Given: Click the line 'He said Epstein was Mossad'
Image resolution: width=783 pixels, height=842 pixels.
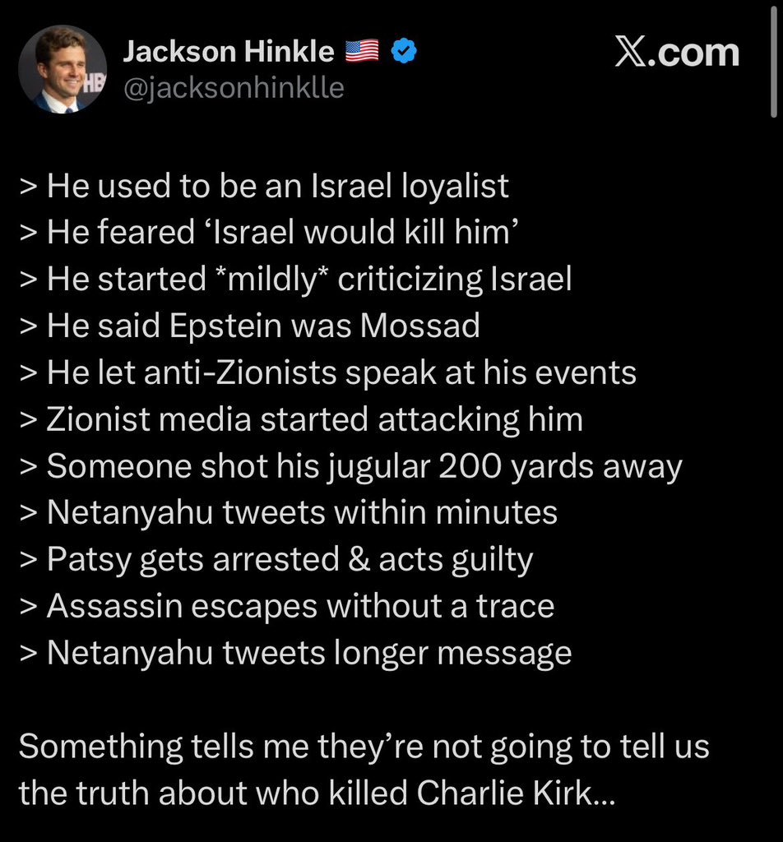Looking at the screenshot, I should tap(249, 326).
